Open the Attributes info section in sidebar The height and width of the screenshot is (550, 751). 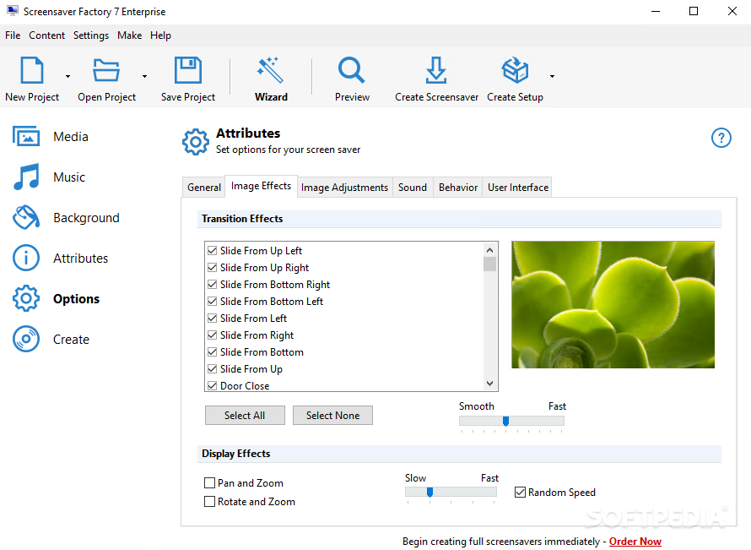[61, 258]
